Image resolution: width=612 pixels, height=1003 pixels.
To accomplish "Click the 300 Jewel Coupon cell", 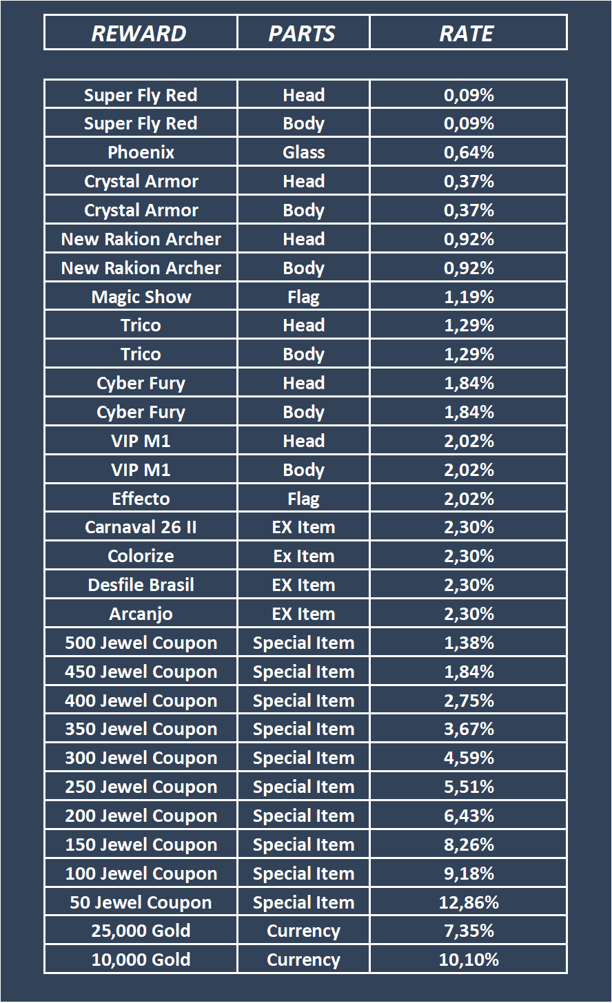I will (141, 758).
